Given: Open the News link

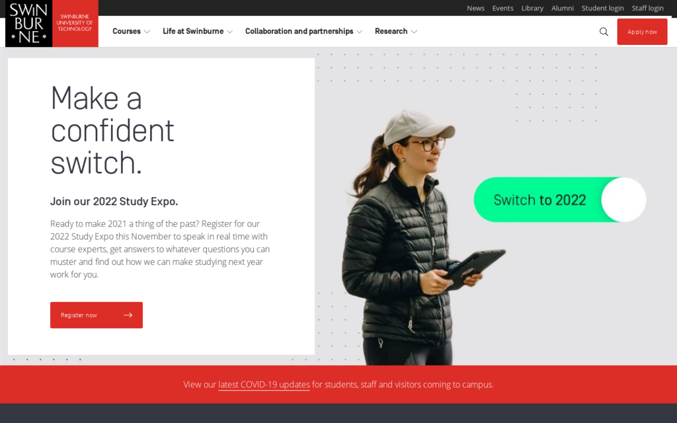Looking at the screenshot, I should (475, 8).
